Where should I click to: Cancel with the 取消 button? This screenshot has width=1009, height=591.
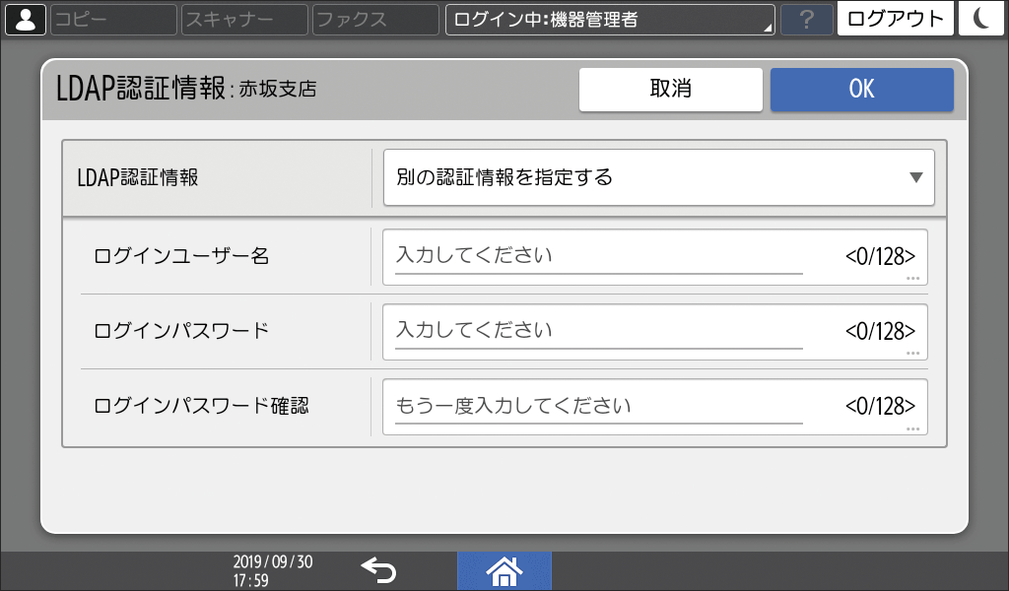tap(671, 90)
